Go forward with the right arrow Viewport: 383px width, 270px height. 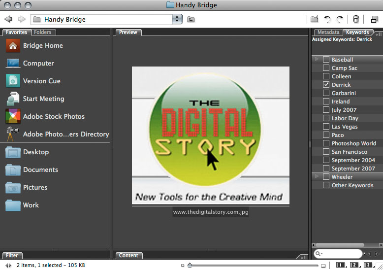pos(22,19)
